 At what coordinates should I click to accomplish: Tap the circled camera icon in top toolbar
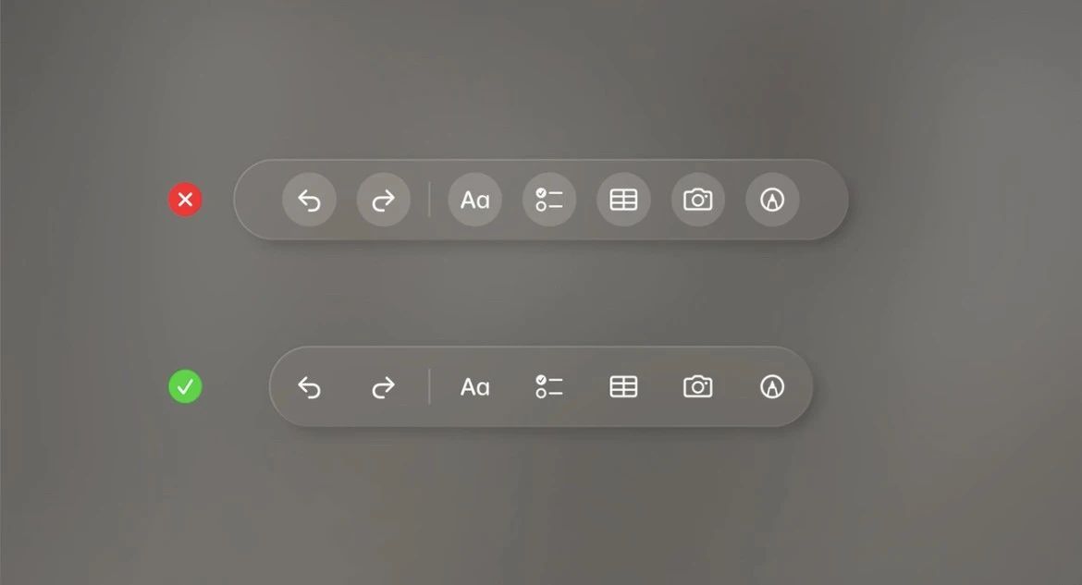pos(697,200)
